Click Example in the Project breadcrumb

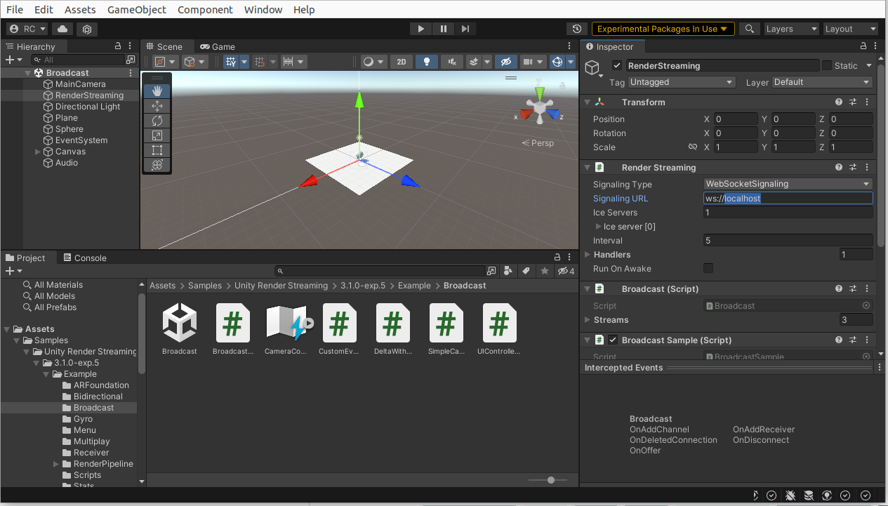[414, 286]
